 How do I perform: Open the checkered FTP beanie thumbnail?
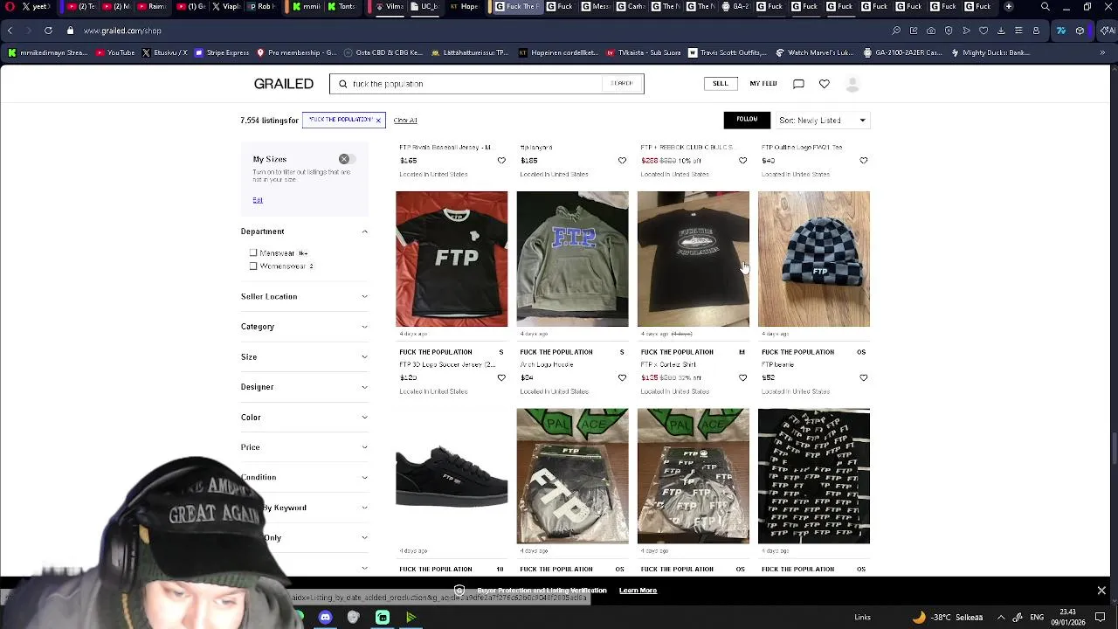click(814, 259)
